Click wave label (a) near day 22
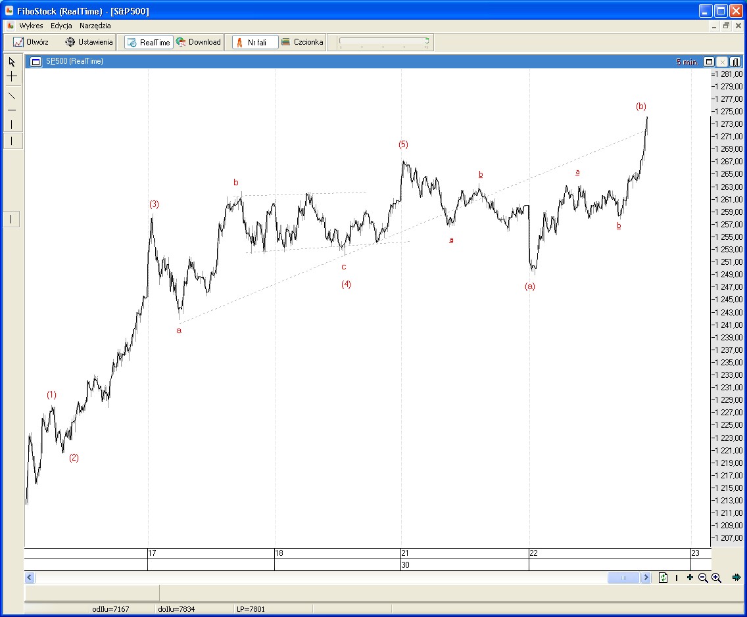Screen dimensions: 747x617 530,286
